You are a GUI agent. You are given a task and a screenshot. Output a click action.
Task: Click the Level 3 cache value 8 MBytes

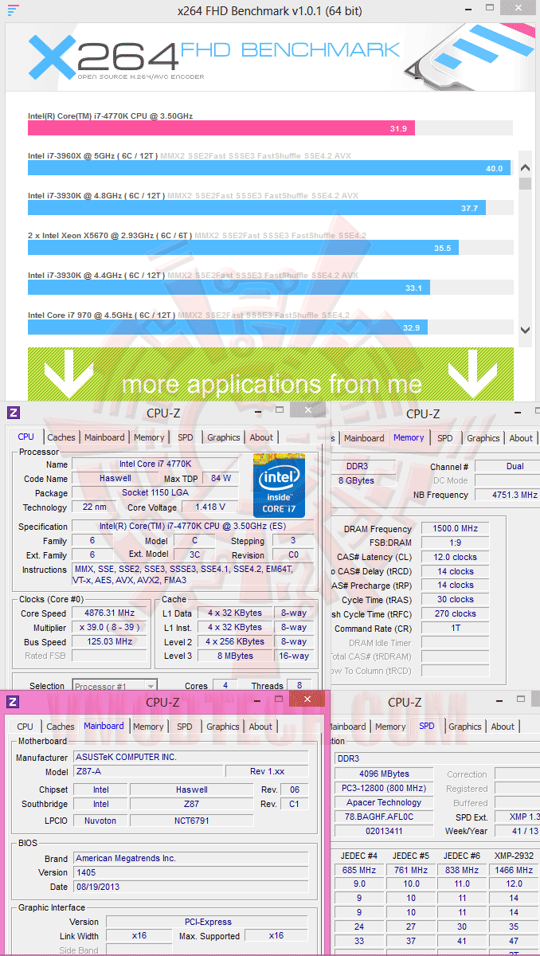234,656
